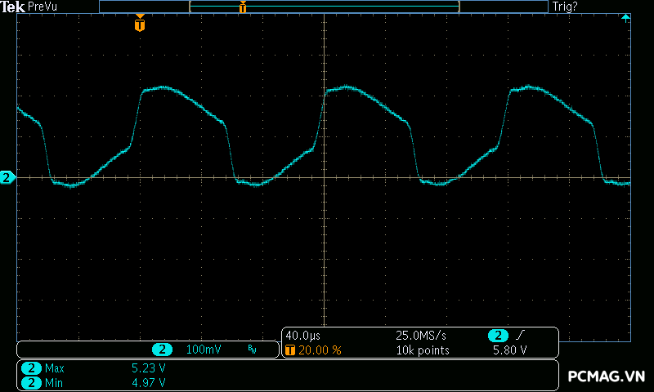Viewport: 654px width, 392px height.
Task: Select the PreVu acquisition status label
Action: click(42, 7)
